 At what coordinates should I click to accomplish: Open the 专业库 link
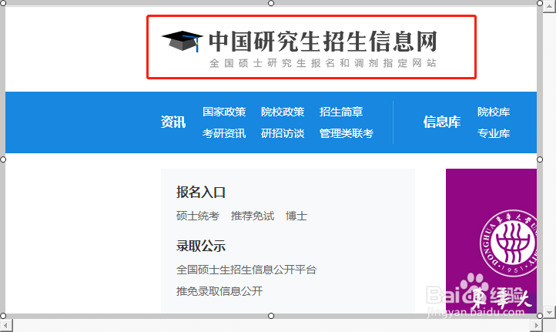pyautogui.click(x=494, y=133)
